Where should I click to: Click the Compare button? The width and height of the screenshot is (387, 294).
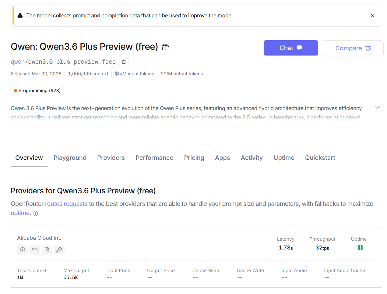(353, 48)
